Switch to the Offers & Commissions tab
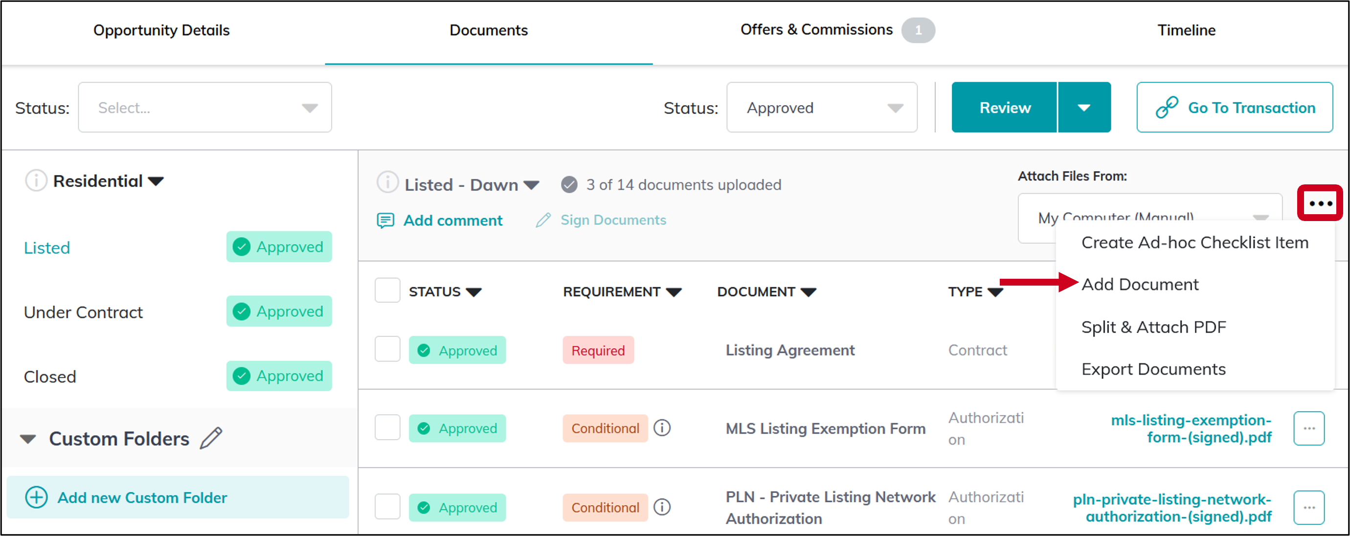1350x536 pixels. pos(816,30)
